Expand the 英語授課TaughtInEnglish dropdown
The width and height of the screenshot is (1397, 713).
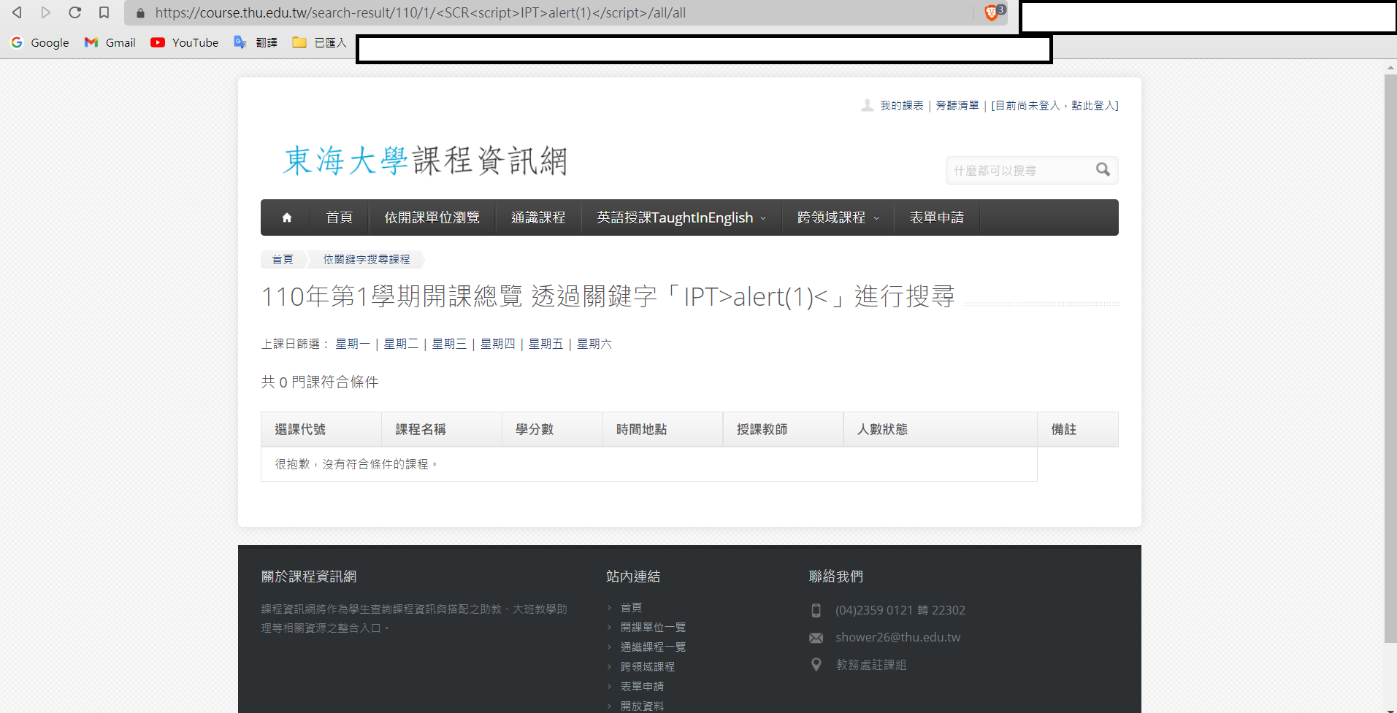pyautogui.click(x=681, y=217)
